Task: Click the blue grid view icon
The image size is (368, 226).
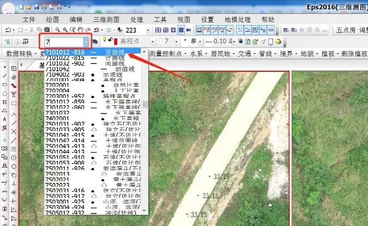Action: pos(181,30)
